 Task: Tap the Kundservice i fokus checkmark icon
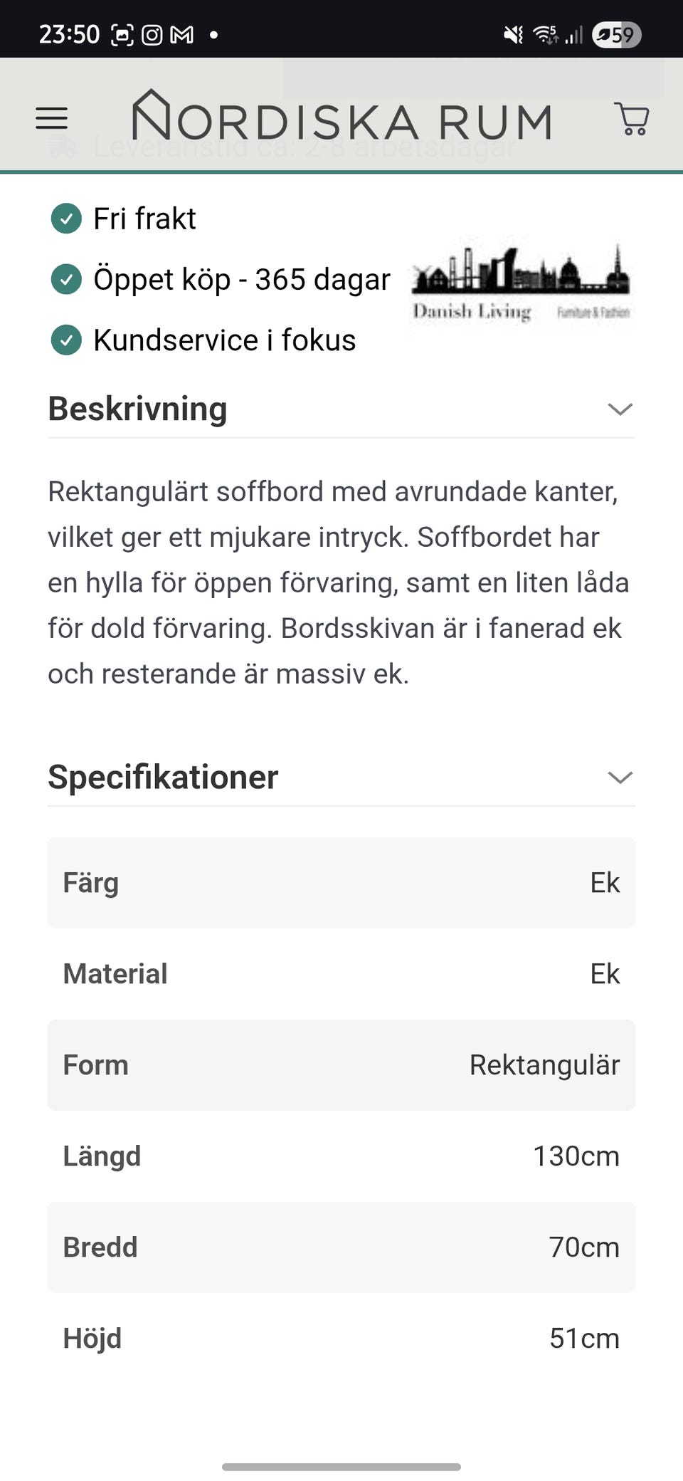tap(66, 340)
